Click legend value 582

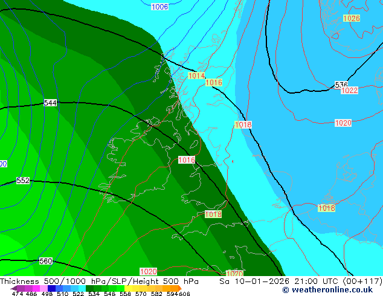[x=156, y=294]
